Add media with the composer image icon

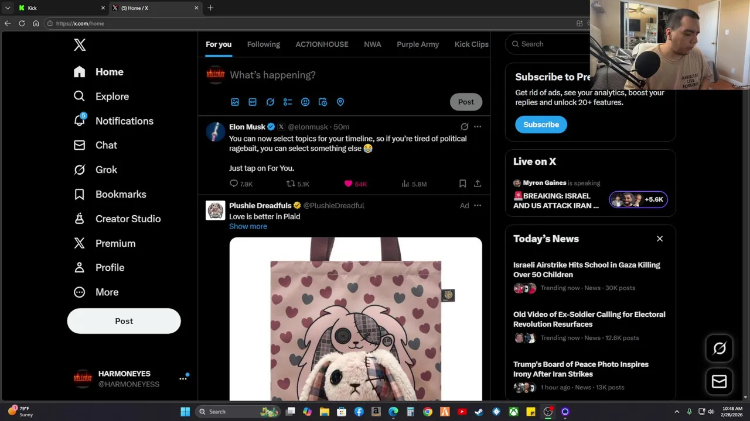pos(235,102)
